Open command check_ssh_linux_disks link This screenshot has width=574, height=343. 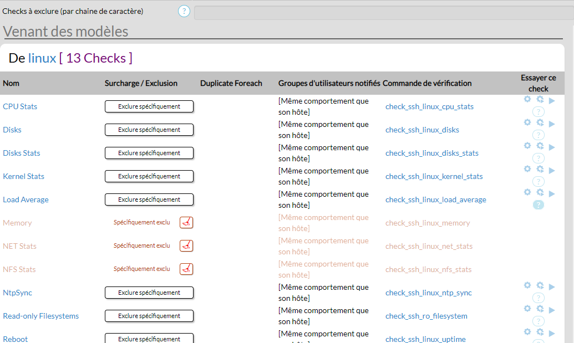(x=422, y=130)
